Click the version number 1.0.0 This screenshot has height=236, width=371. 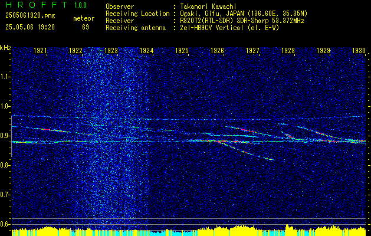(x=80, y=5)
